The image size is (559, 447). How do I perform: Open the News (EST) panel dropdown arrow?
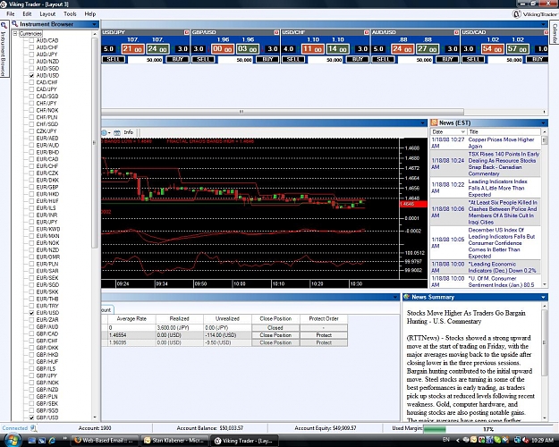click(x=543, y=123)
